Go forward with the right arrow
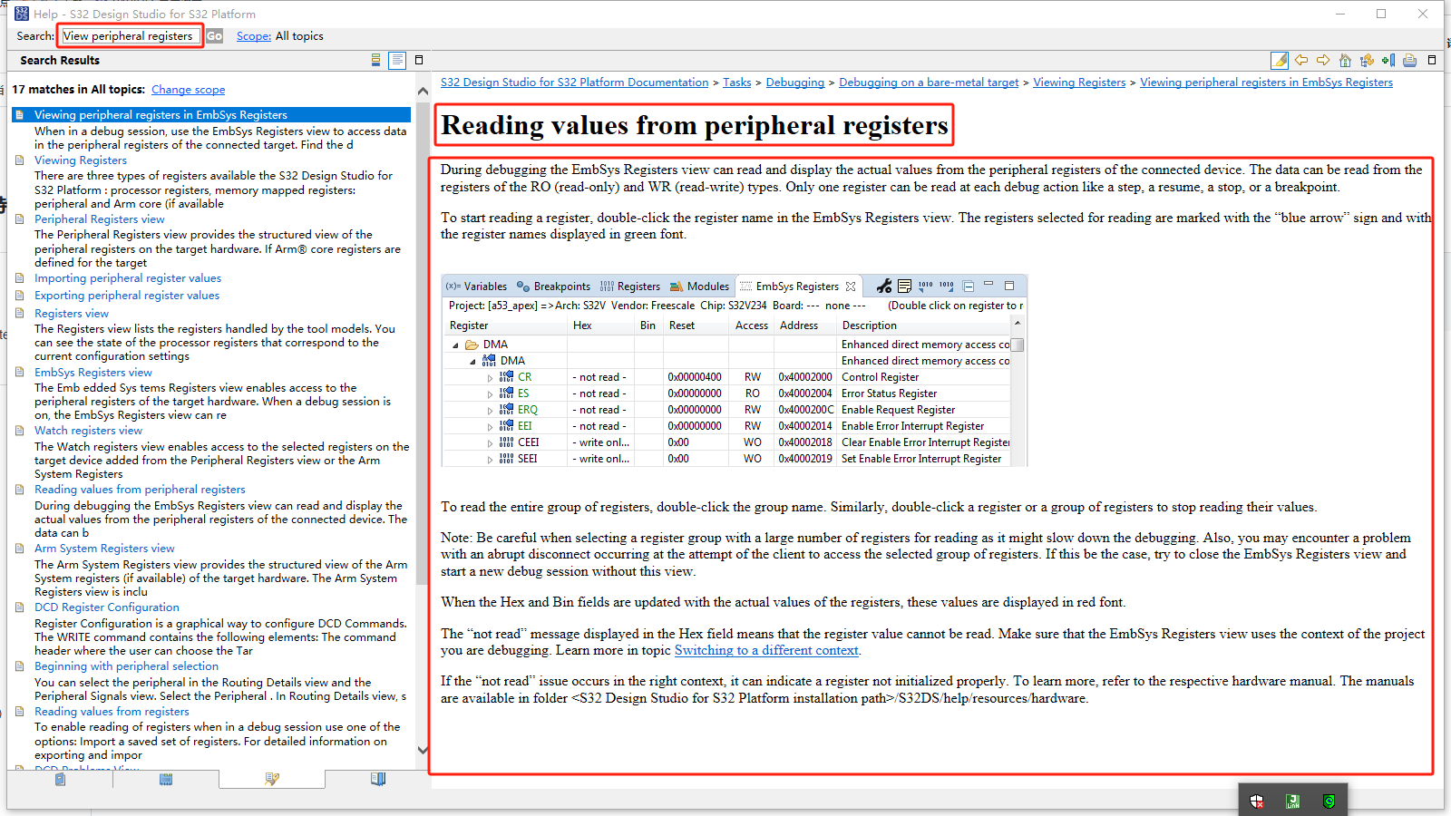 [1323, 60]
